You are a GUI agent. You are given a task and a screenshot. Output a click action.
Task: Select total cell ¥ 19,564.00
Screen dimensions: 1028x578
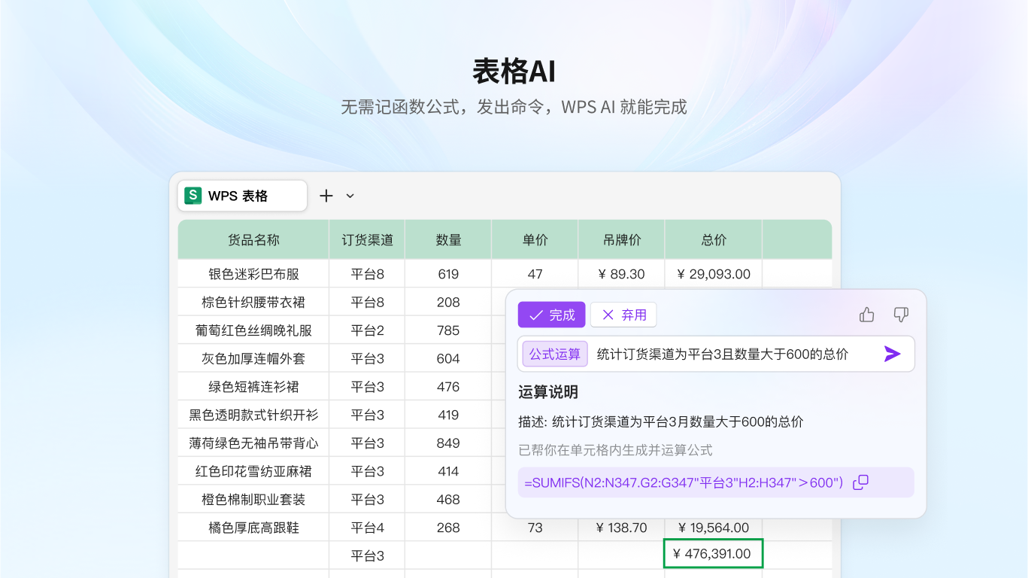coord(714,528)
